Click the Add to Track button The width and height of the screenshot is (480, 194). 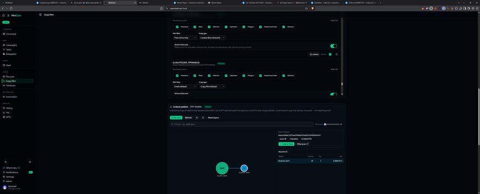(286, 144)
